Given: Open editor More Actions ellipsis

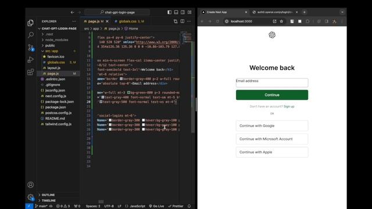Looking at the screenshot, I should point(189,21).
